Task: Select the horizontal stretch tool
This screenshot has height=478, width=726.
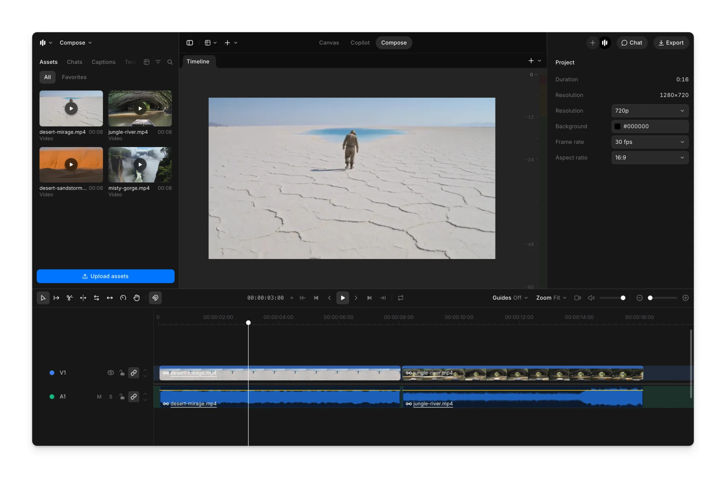Action: click(x=110, y=298)
